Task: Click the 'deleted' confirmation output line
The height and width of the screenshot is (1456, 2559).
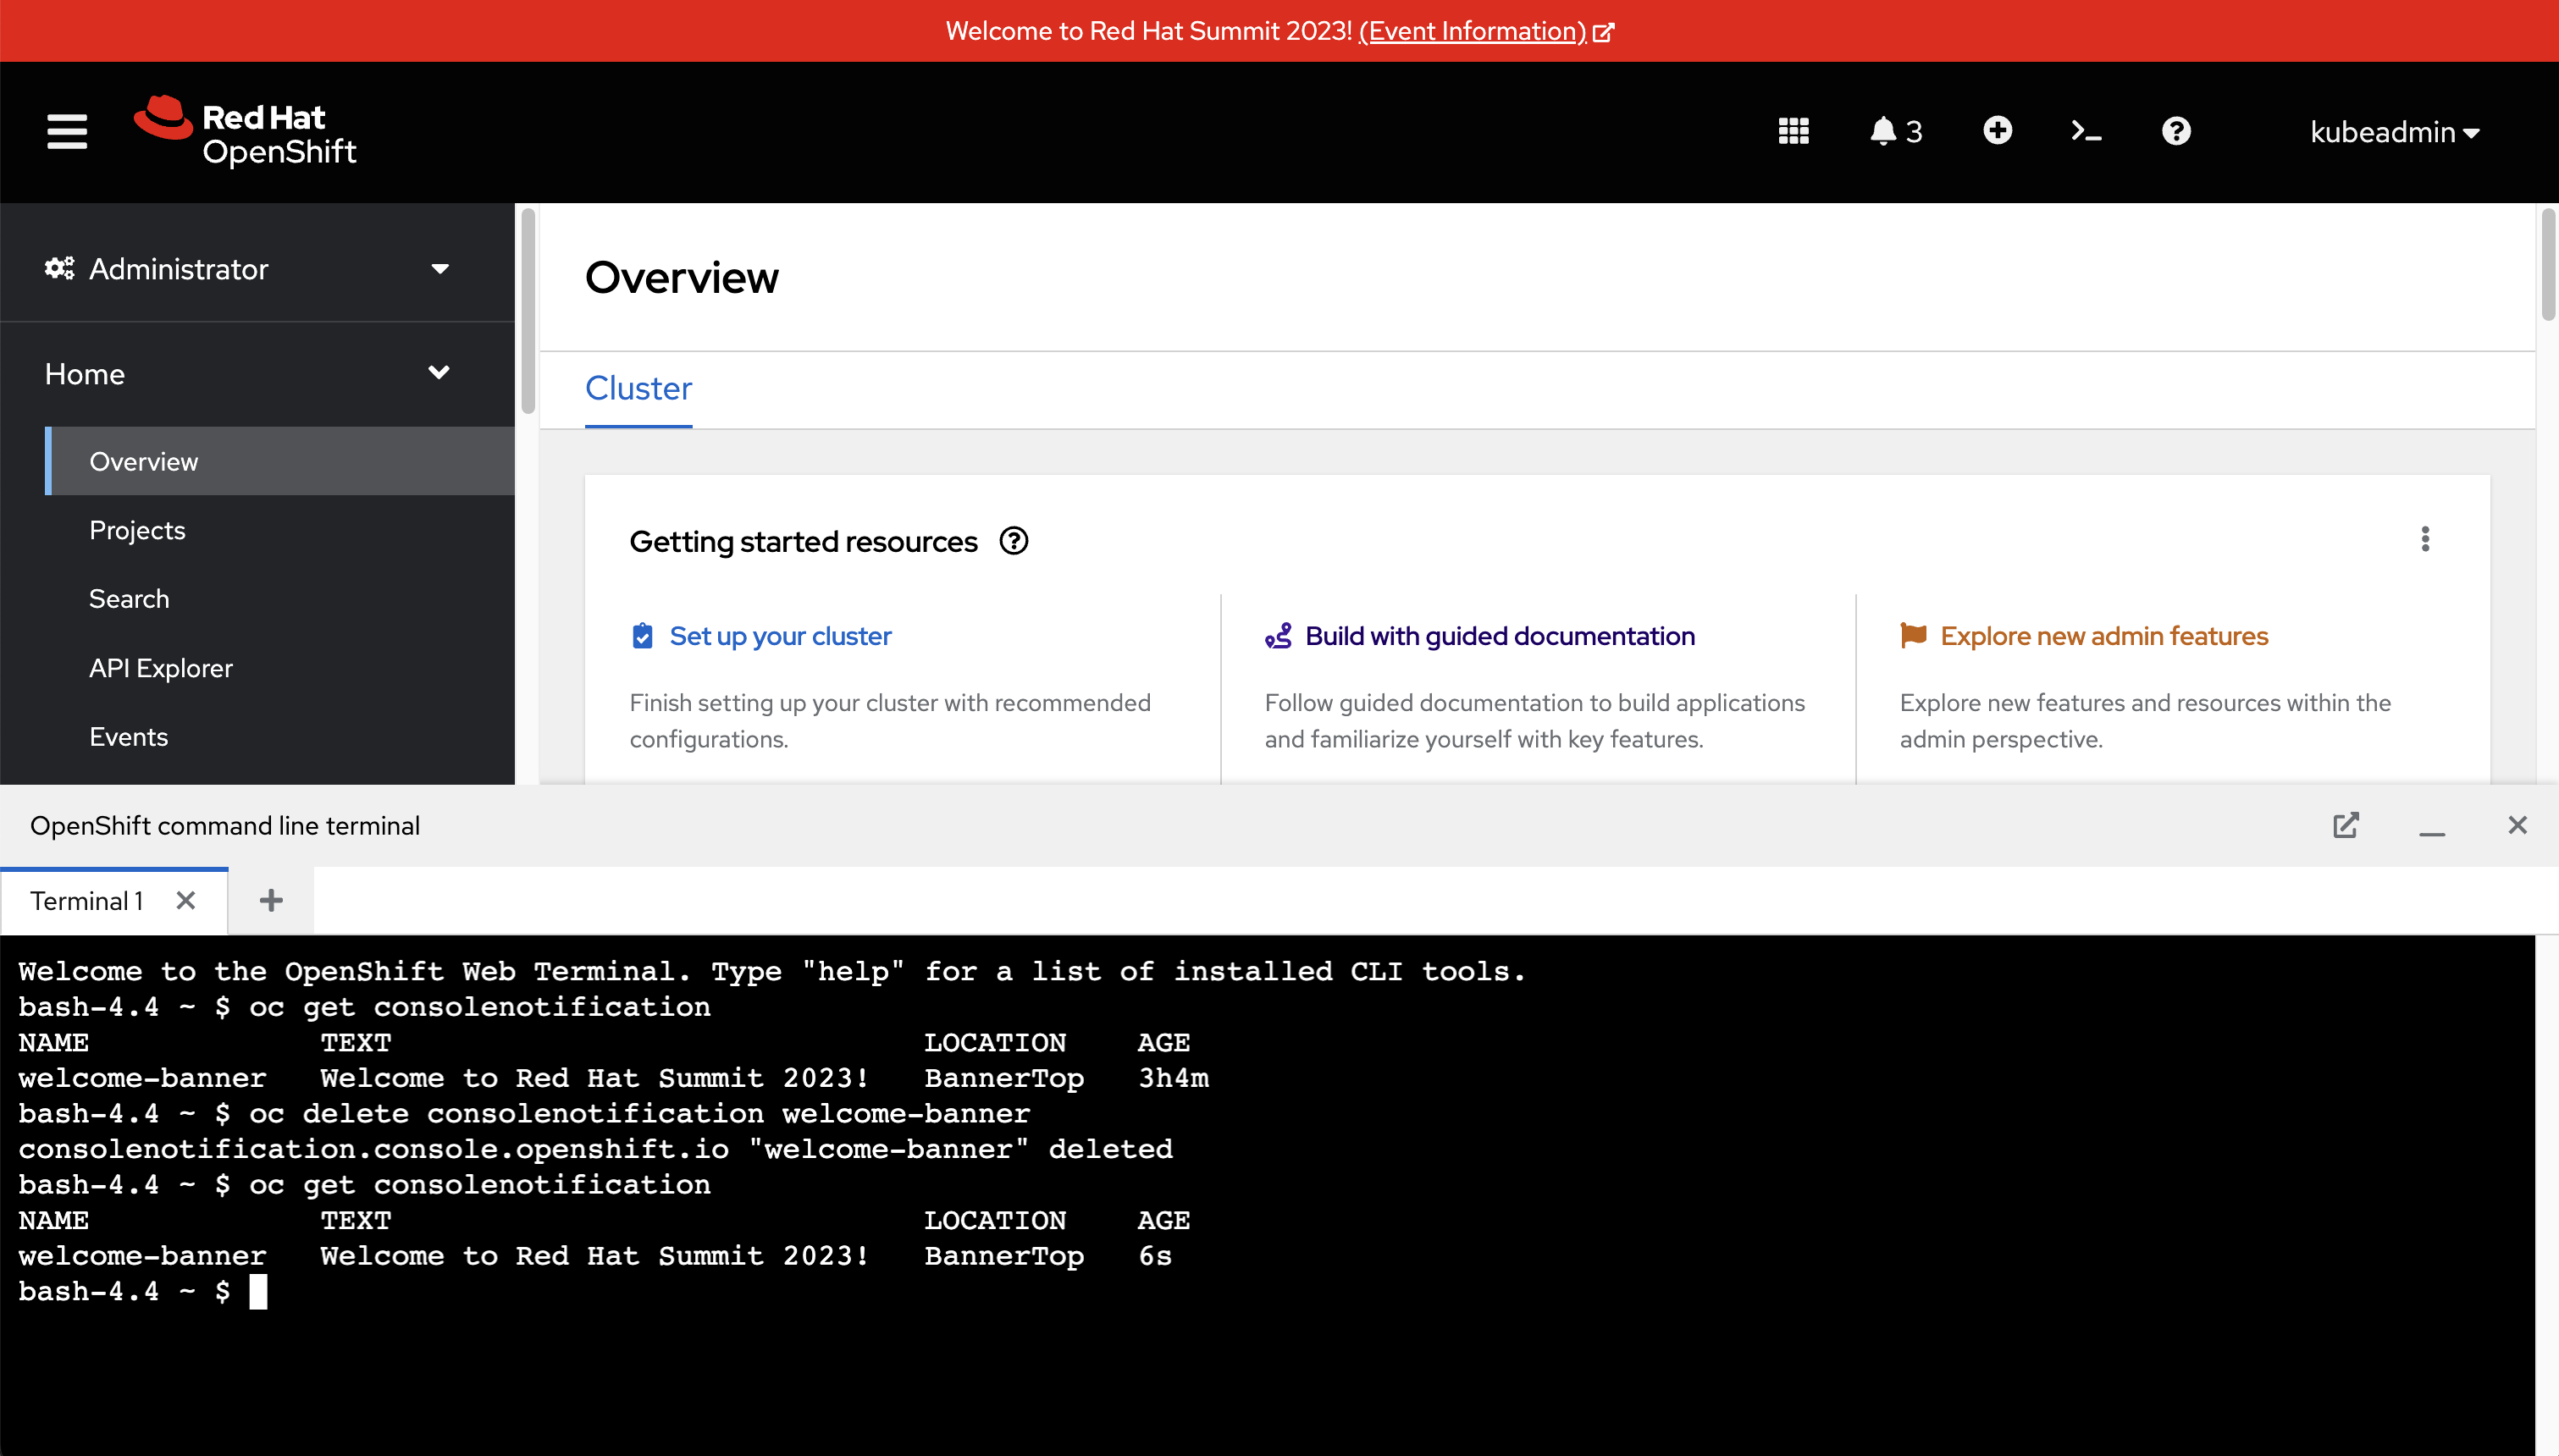Action: tap(595, 1149)
